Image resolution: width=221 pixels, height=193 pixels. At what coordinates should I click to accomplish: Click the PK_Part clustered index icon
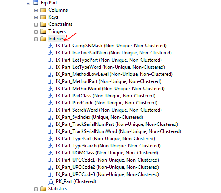(x=51, y=182)
